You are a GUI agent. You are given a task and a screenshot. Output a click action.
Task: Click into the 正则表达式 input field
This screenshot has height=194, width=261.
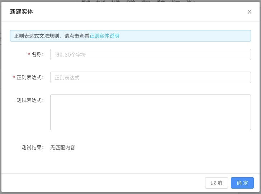click(151, 77)
